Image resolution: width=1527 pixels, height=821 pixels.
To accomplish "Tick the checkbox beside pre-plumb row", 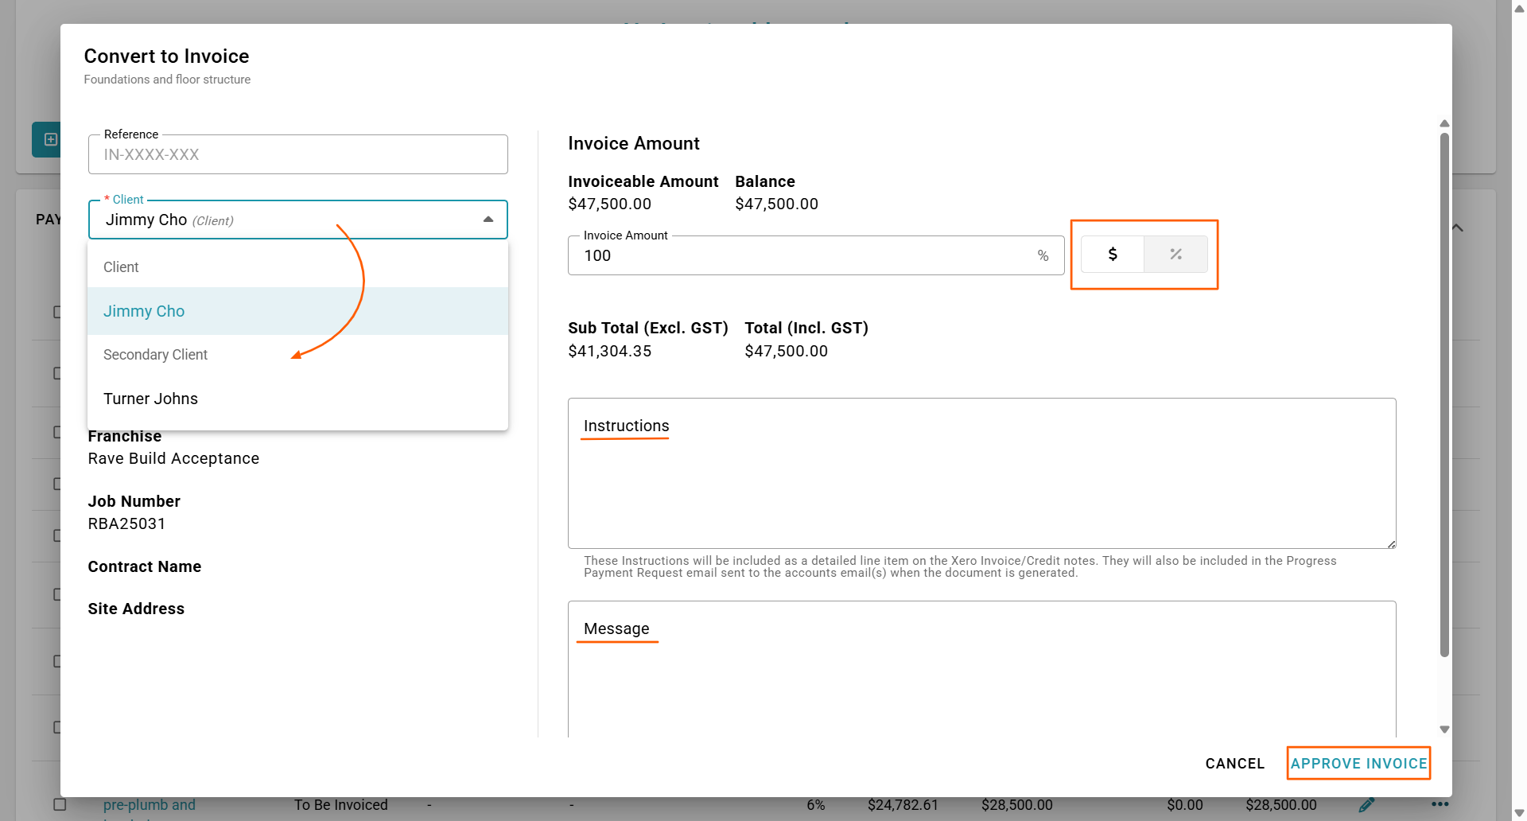I will point(60,804).
